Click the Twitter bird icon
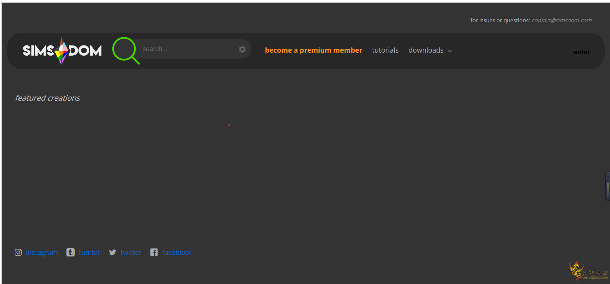The height and width of the screenshot is (284, 610). pyautogui.click(x=113, y=252)
